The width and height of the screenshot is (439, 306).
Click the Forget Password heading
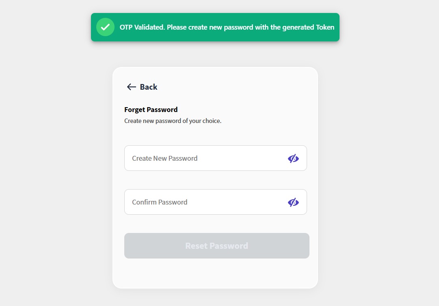[x=151, y=110]
